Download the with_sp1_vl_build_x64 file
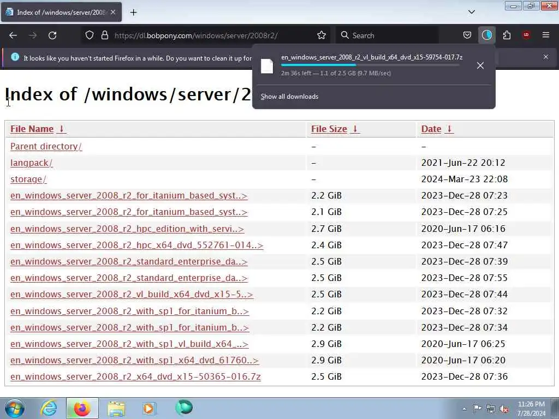Viewport: 559px width, 419px height. click(129, 344)
